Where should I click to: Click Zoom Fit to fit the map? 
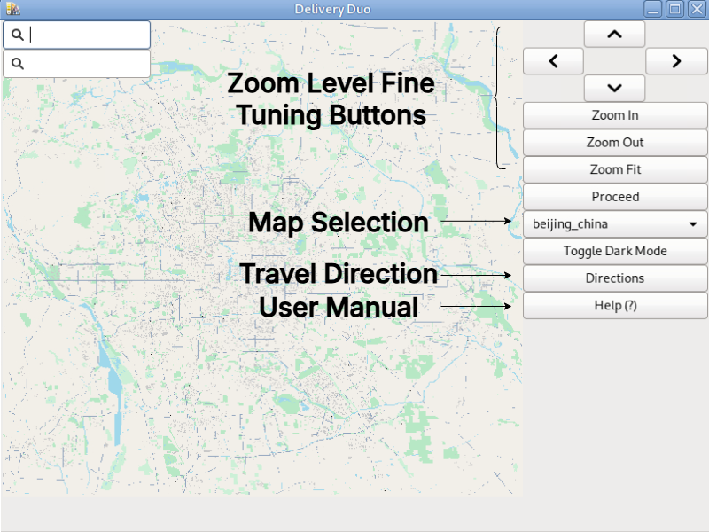[615, 169]
